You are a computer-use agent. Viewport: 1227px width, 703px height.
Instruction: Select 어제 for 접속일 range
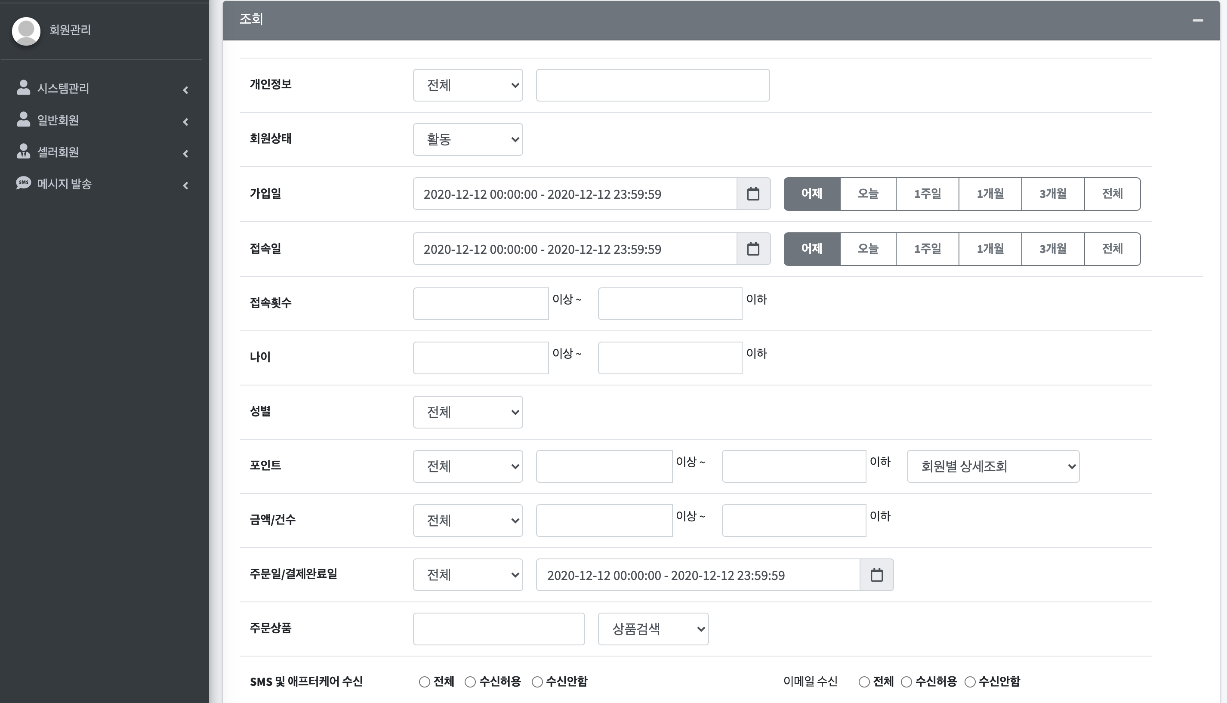812,249
